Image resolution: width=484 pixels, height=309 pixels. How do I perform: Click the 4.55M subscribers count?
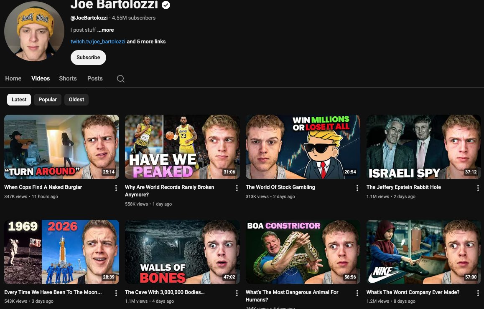click(x=134, y=18)
